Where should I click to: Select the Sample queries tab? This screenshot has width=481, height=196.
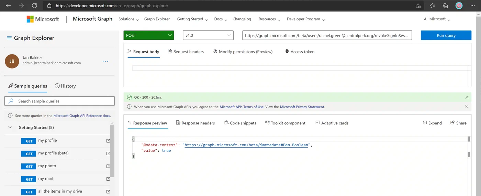28,86
